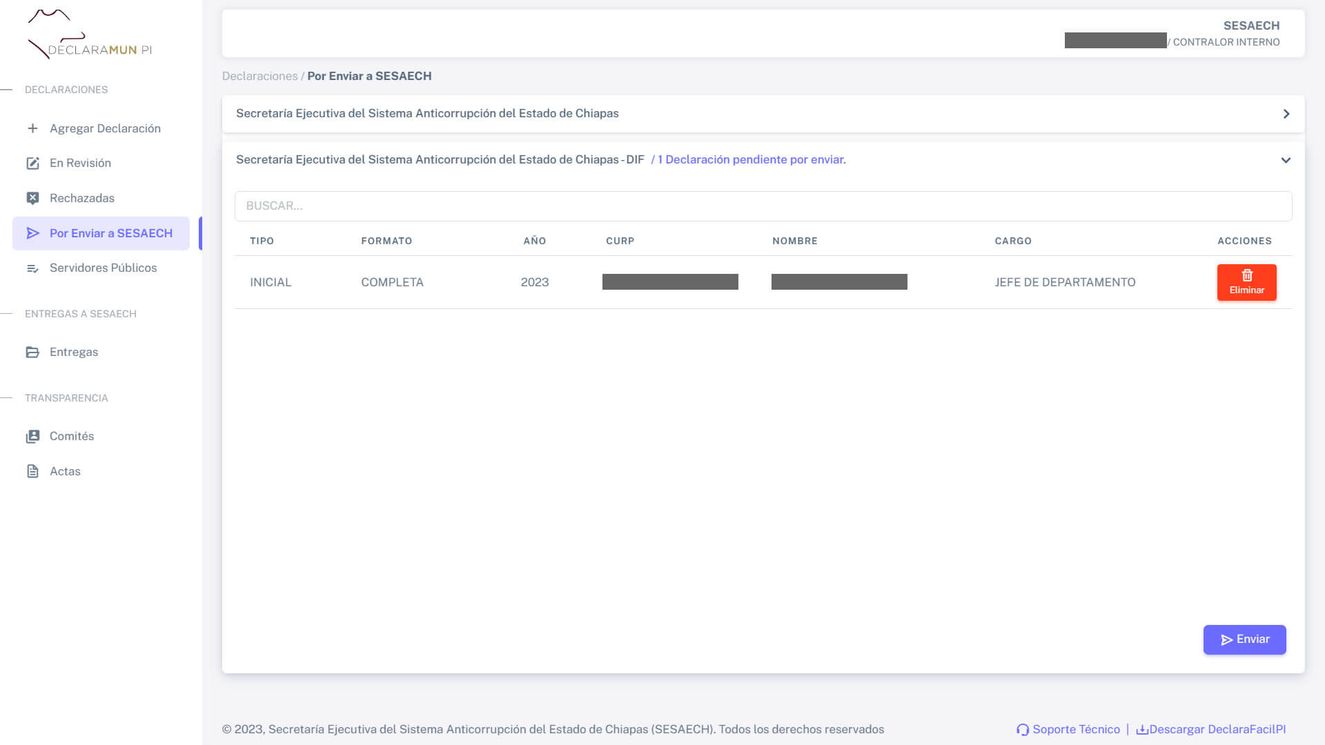
Task: Click the send arrow icon in sidebar
Action: 32,233
